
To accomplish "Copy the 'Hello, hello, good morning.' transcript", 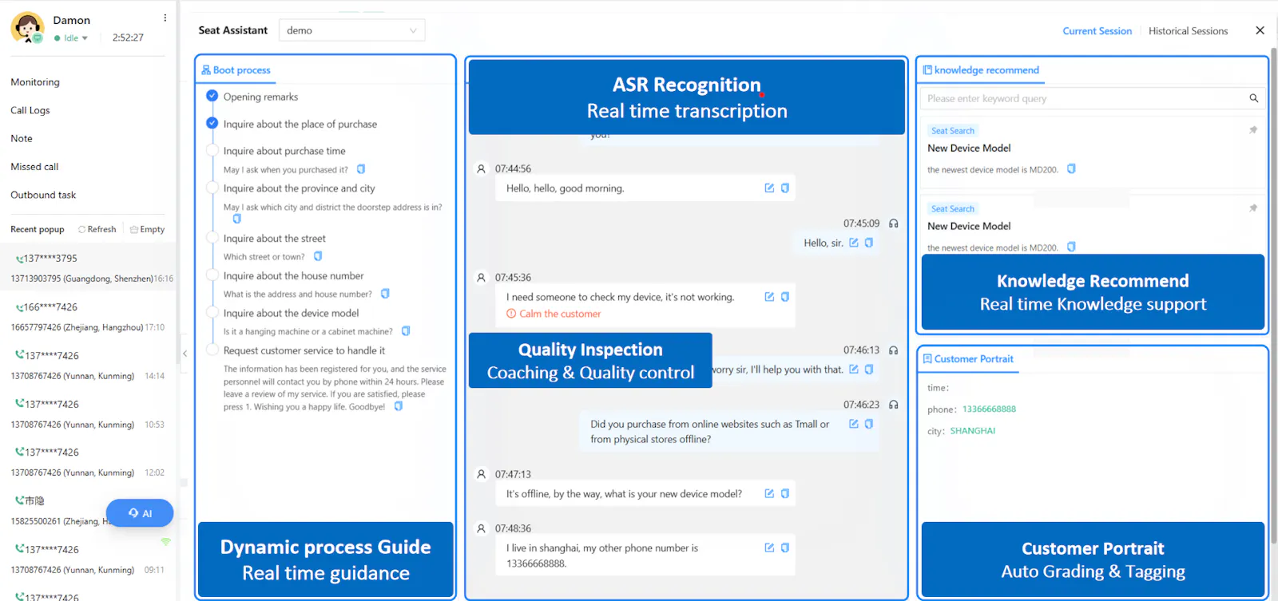I will [x=785, y=188].
